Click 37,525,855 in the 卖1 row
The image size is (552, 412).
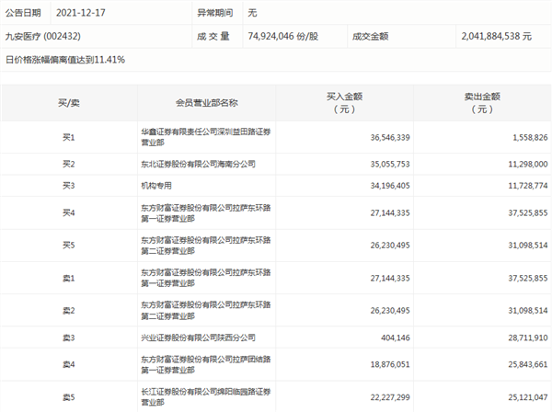click(x=528, y=279)
